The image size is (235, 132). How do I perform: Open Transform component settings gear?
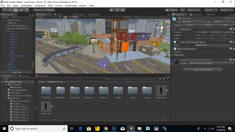234,29
